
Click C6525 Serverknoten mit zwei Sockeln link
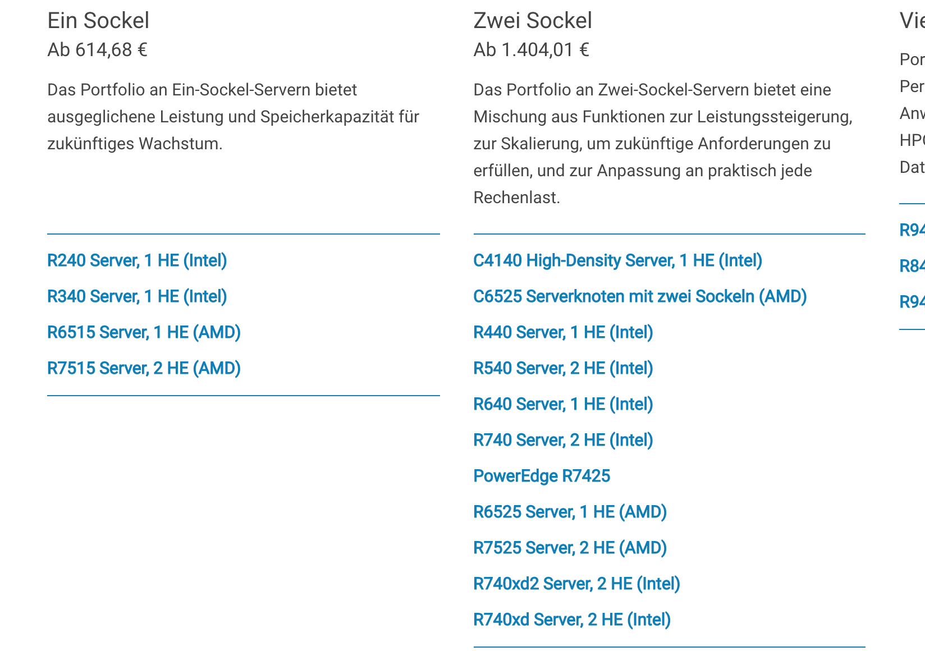(x=640, y=296)
